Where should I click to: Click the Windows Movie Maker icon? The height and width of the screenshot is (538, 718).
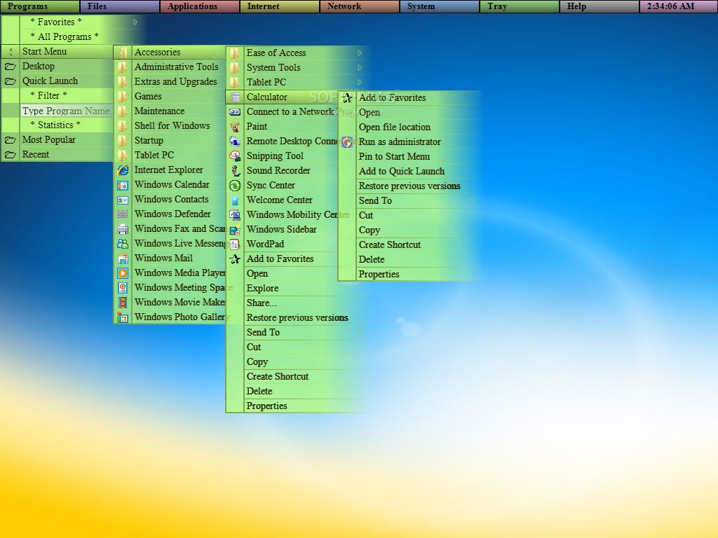pyautogui.click(x=123, y=303)
